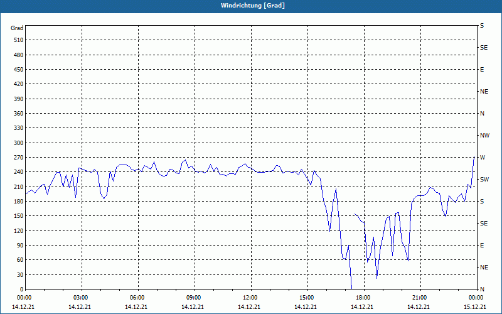This screenshot has height=314, width=502.
Task: Select the 15:00 time label
Action: tap(307, 297)
